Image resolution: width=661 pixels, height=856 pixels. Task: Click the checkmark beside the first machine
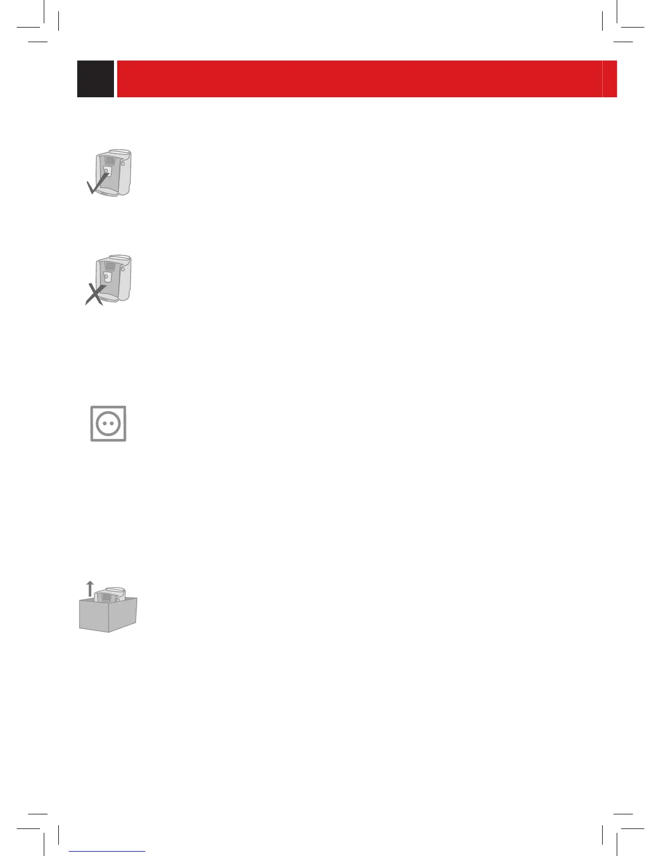pos(98,184)
